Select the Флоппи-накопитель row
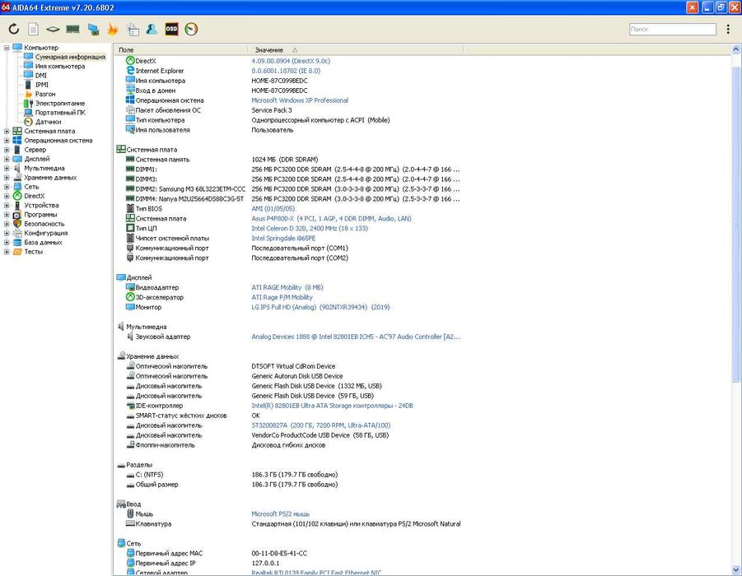Image resolution: width=742 pixels, height=576 pixels. click(x=288, y=445)
